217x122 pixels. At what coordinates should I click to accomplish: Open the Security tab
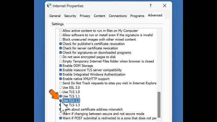[x=70, y=16]
